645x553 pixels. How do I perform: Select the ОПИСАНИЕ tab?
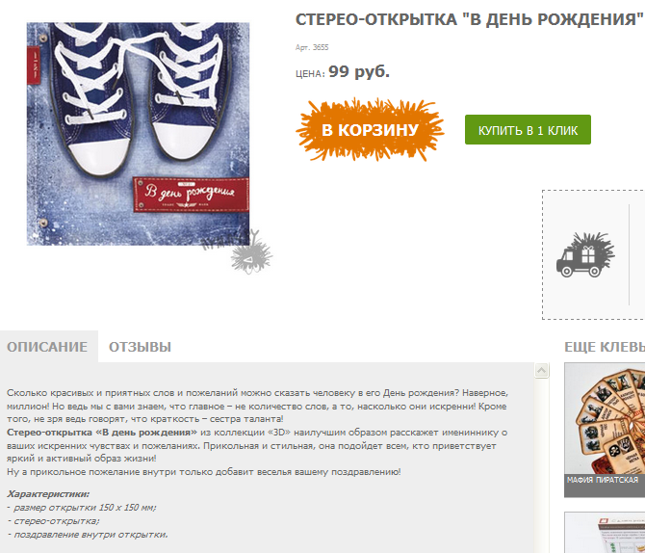coord(47,347)
